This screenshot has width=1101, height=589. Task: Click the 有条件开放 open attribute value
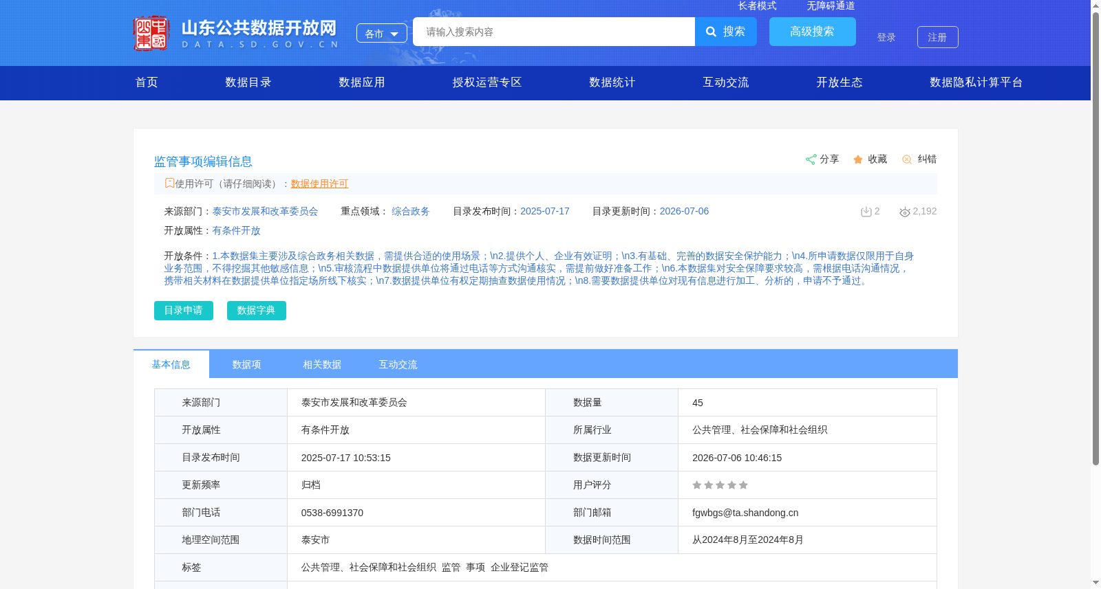pyautogui.click(x=236, y=231)
